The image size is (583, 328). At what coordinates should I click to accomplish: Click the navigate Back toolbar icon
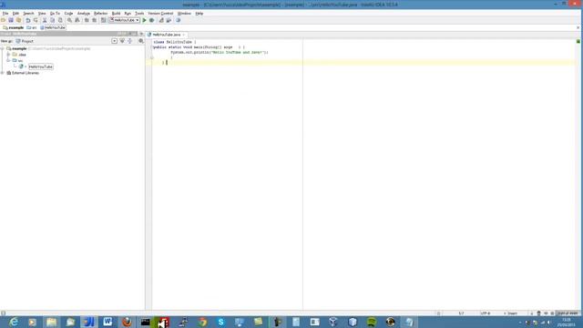87,20
